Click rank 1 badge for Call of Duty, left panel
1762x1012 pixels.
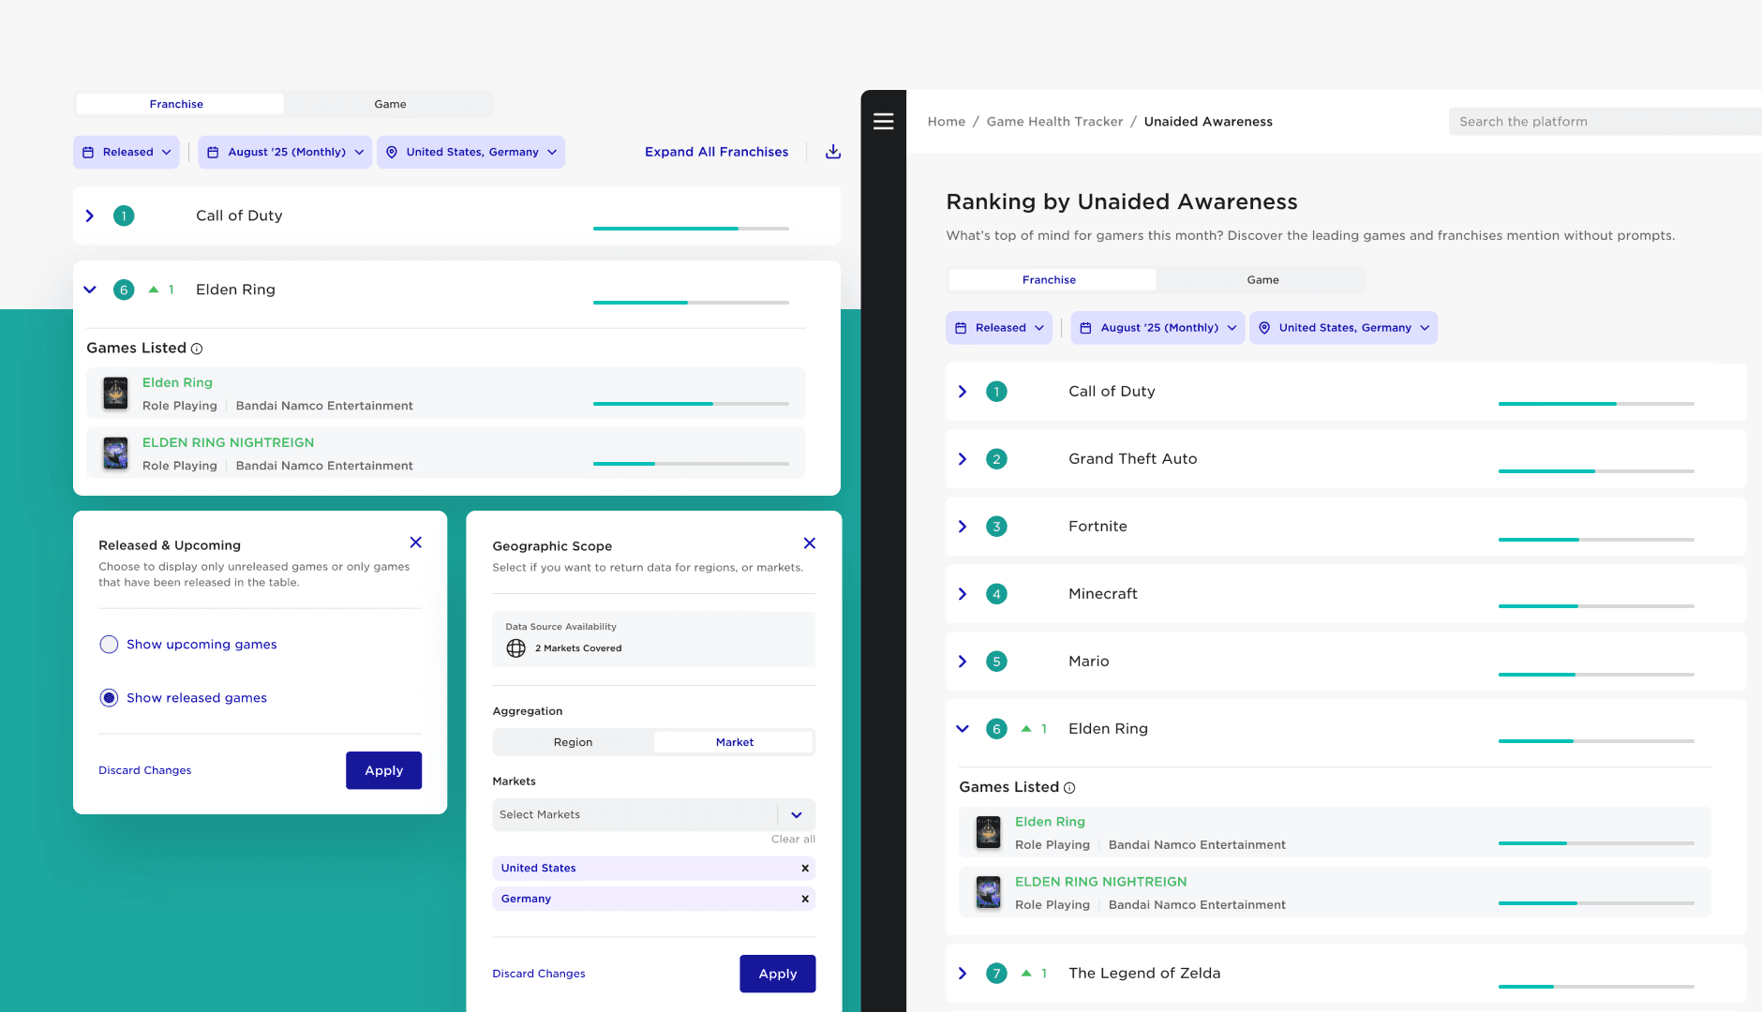[x=124, y=216]
